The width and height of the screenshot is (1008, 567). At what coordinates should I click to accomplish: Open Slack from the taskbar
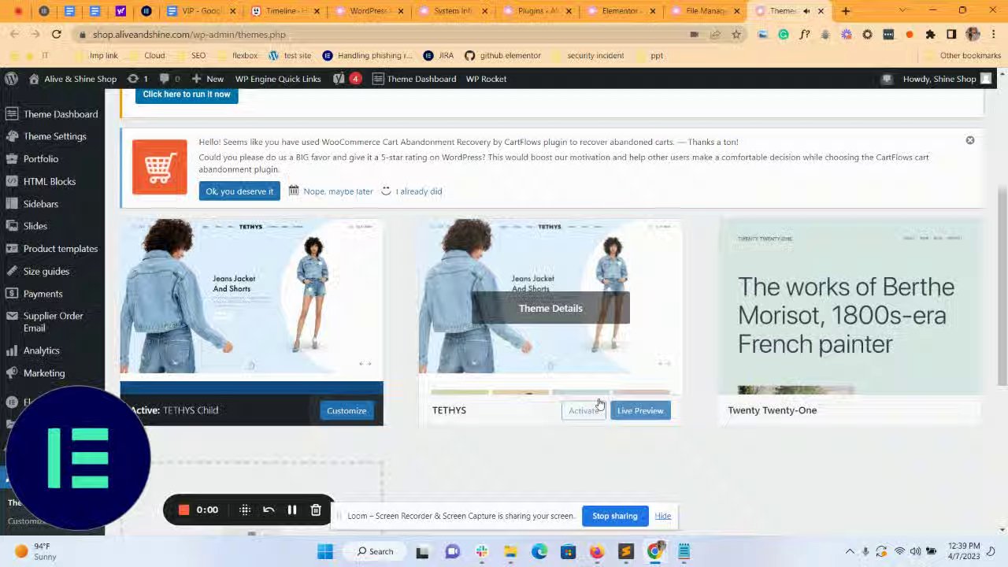click(481, 551)
